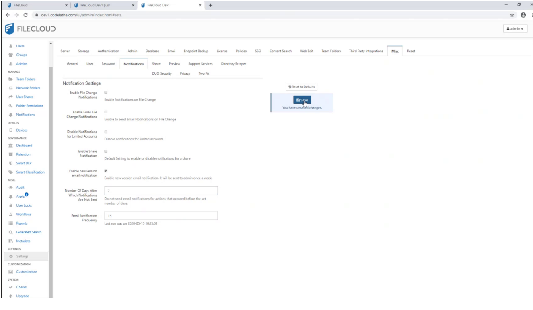Open Team Folders via its folder icon

[x=11, y=79]
